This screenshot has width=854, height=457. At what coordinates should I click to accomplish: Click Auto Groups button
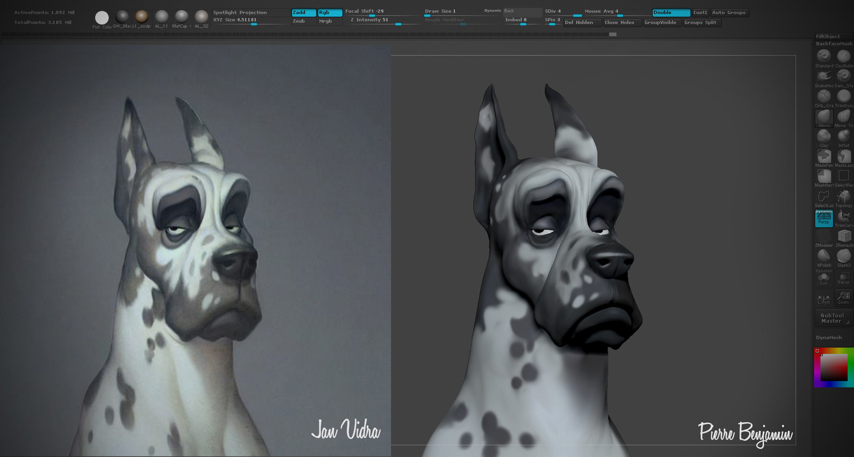click(x=729, y=12)
